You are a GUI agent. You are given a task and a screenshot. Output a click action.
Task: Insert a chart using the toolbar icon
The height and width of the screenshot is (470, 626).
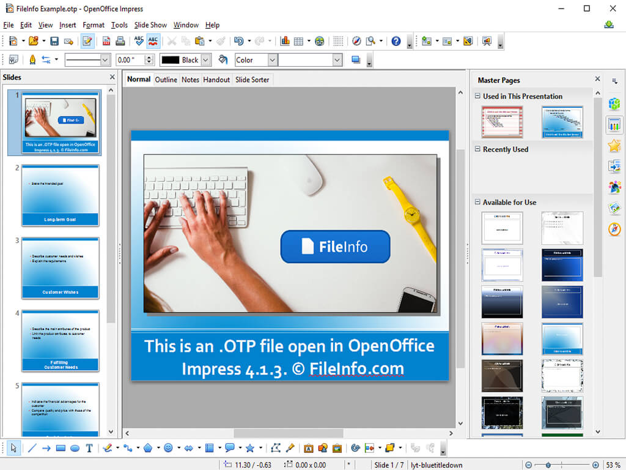point(285,41)
